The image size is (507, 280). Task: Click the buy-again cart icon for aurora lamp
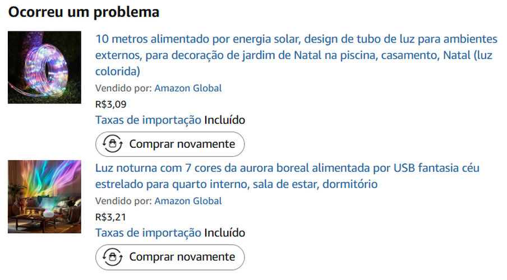click(113, 257)
